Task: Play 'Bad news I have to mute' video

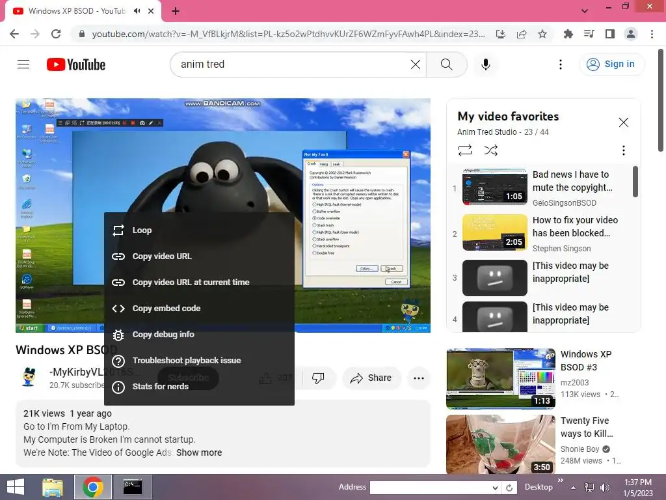Action: click(x=494, y=187)
